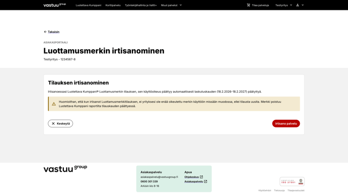Open Tilaa palveluja link
The width and height of the screenshot is (348, 195).
[x=260, y=5]
